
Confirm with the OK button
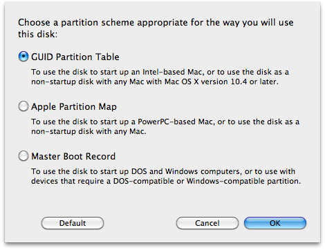coord(275,223)
